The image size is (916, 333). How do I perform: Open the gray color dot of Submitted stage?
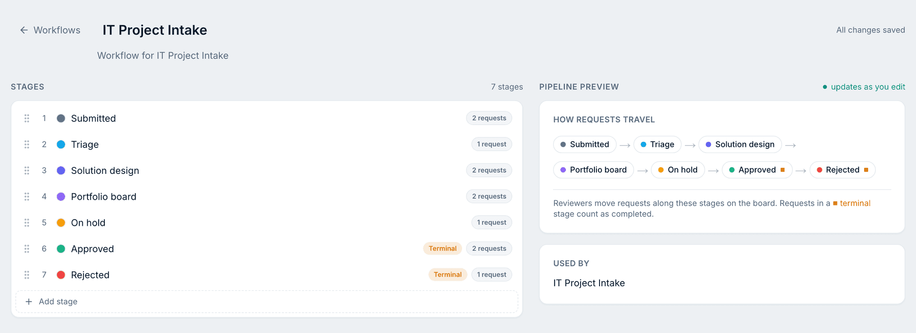pos(61,118)
